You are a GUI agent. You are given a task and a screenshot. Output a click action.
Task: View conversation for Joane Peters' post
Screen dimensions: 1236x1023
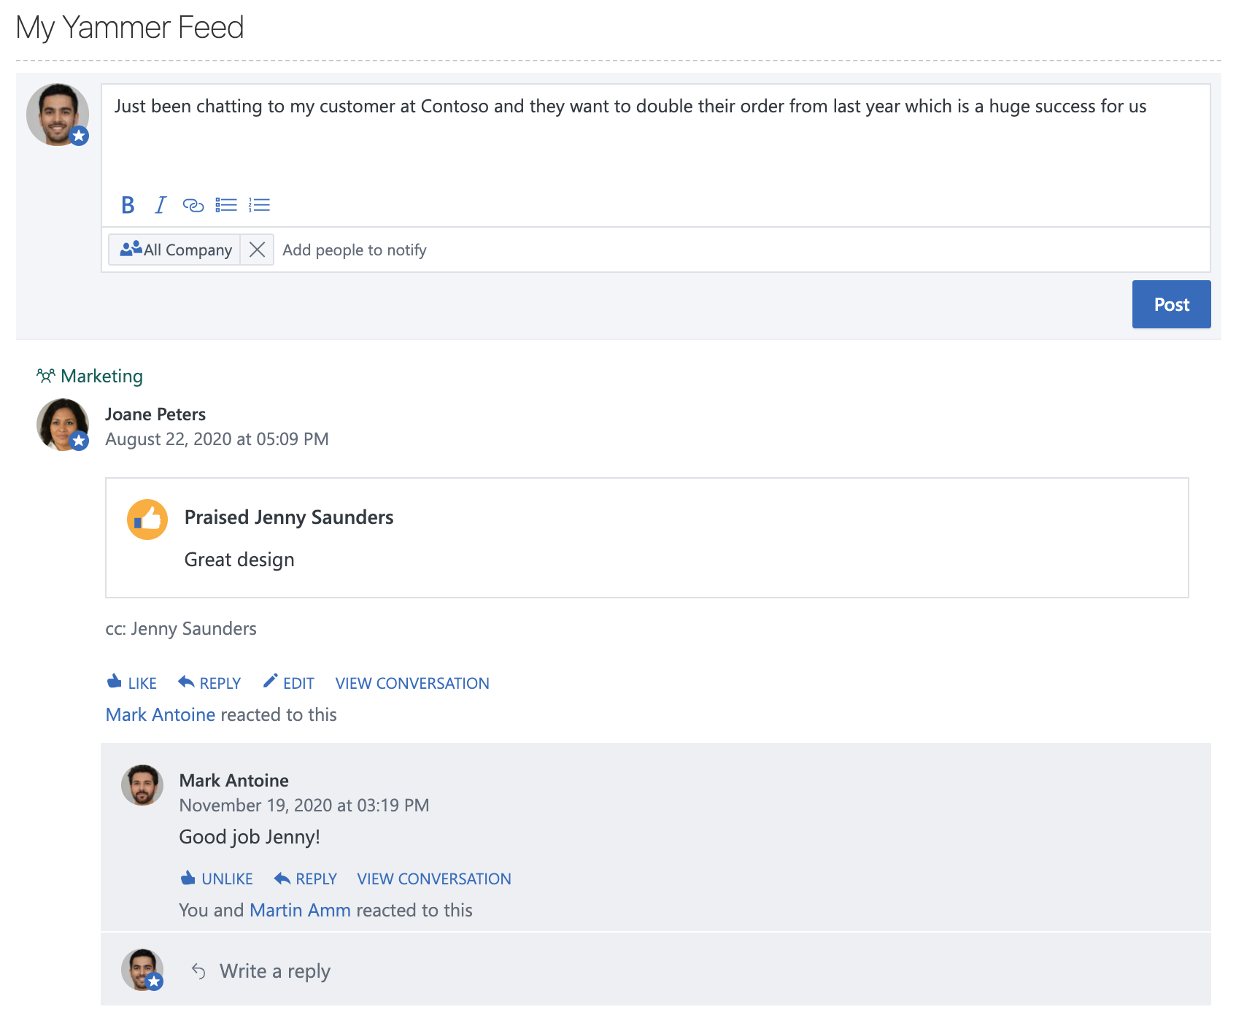[x=412, y=683]
